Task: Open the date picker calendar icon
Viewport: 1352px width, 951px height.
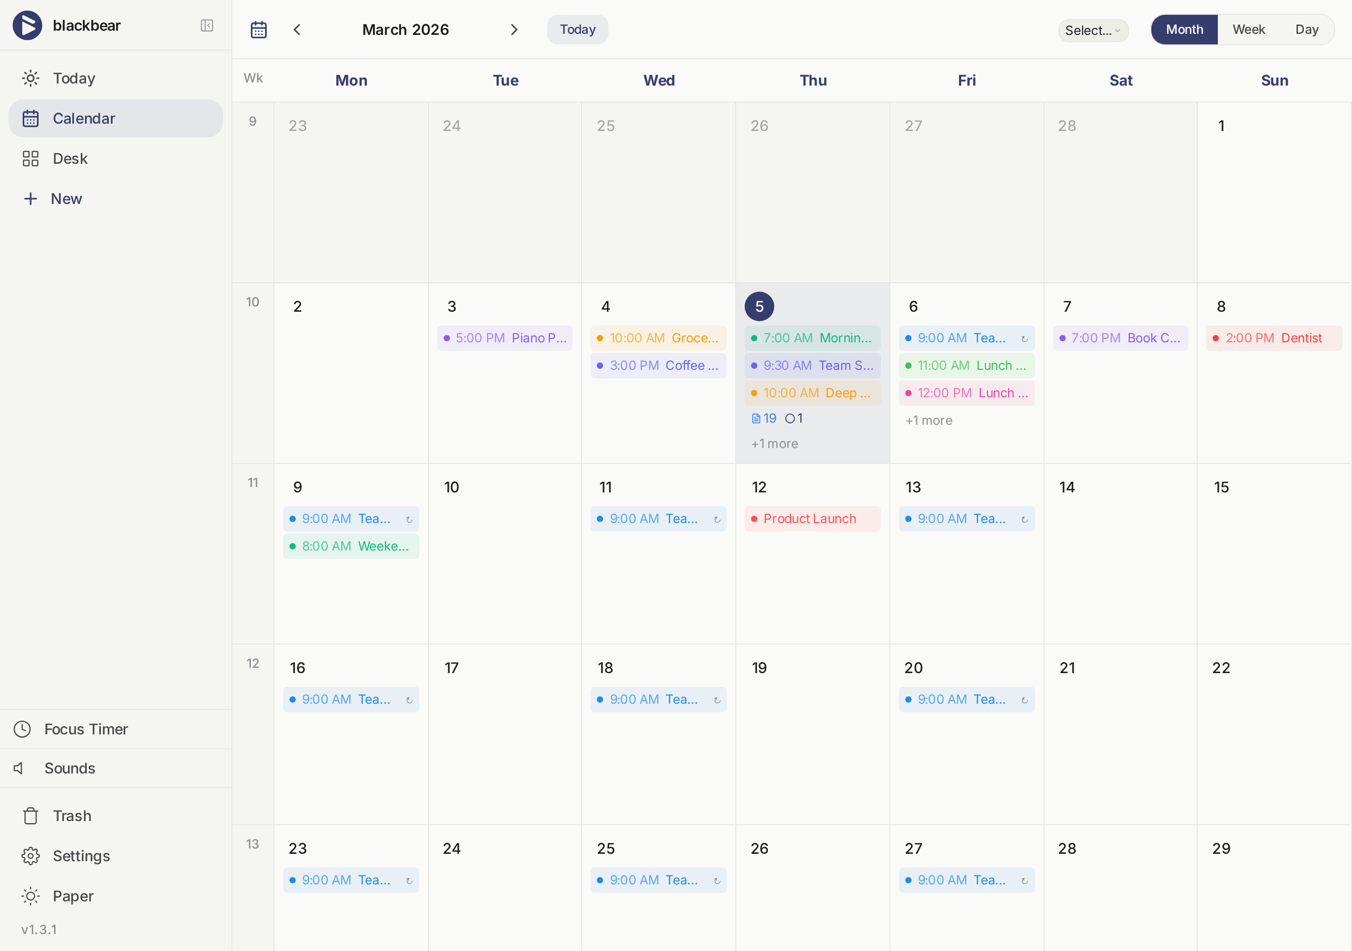Action: point(258,29)
